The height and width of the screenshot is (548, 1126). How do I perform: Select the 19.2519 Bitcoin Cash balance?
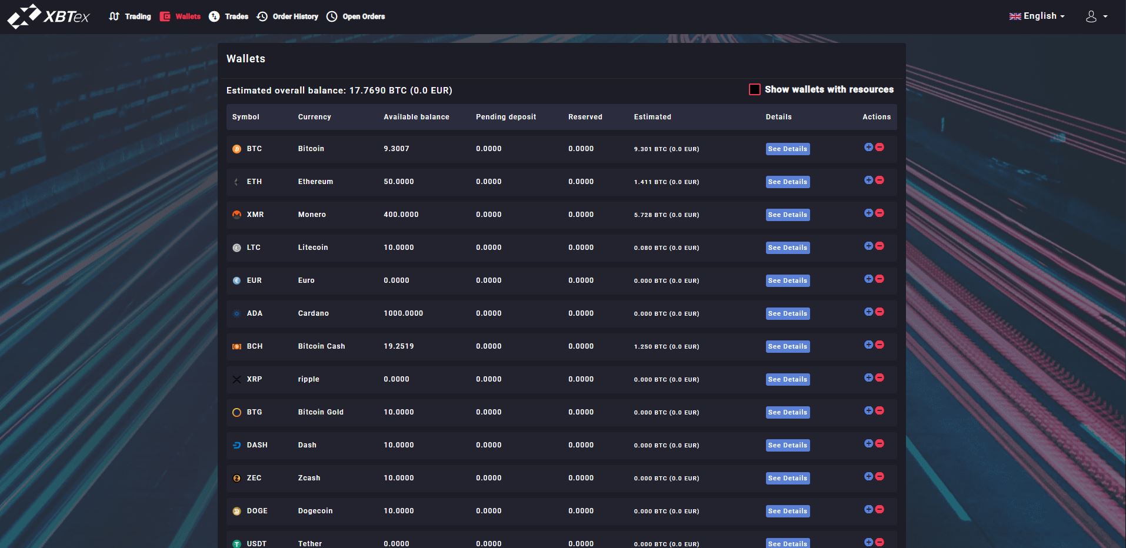(399, 346)
